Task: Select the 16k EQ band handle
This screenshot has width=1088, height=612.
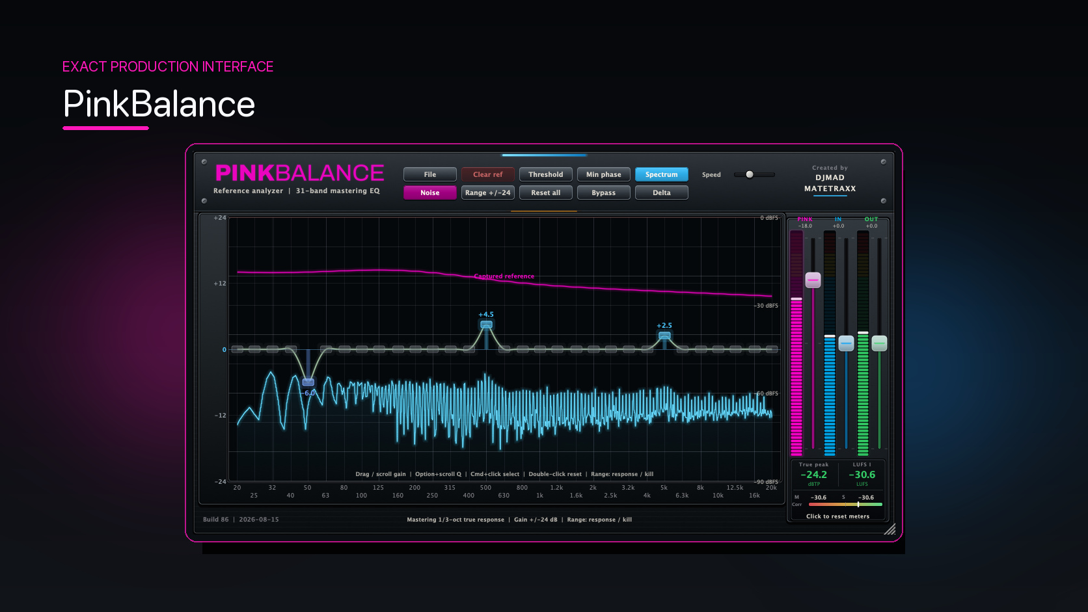Action: 754,349
